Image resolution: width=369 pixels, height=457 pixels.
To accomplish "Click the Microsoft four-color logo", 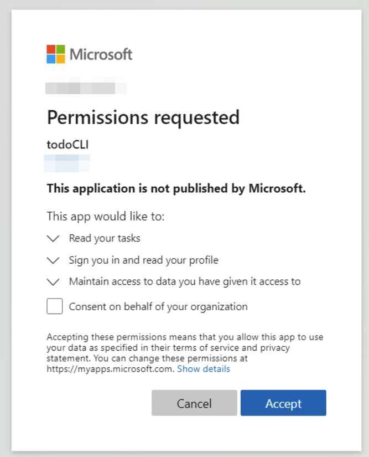I will click(x=56, y=54).
